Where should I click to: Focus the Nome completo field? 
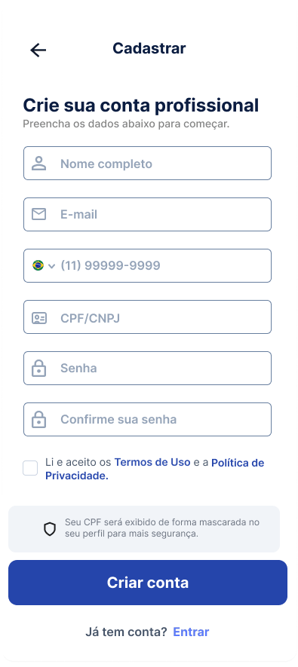147,164
